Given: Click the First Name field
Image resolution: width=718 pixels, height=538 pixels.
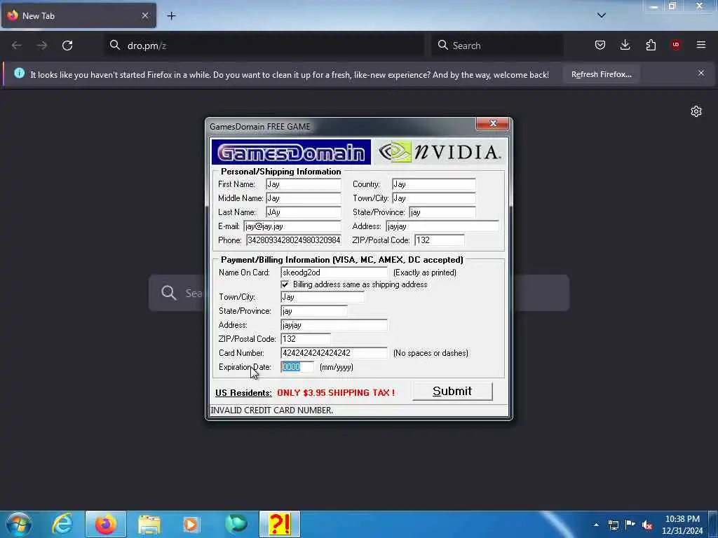Looking at the screenshot, I should pyautogui.click(x=304, y=184).
